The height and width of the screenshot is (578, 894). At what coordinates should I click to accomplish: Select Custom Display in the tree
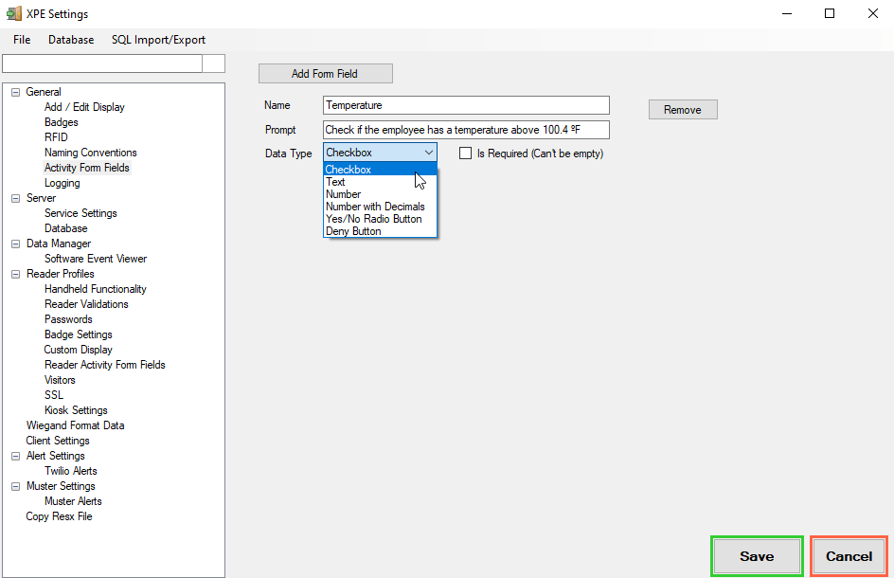tap(78, 350)
